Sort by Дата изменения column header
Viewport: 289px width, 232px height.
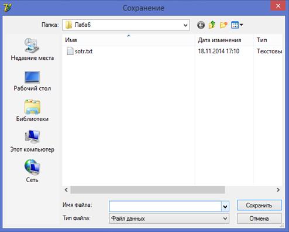click(224, 40)
